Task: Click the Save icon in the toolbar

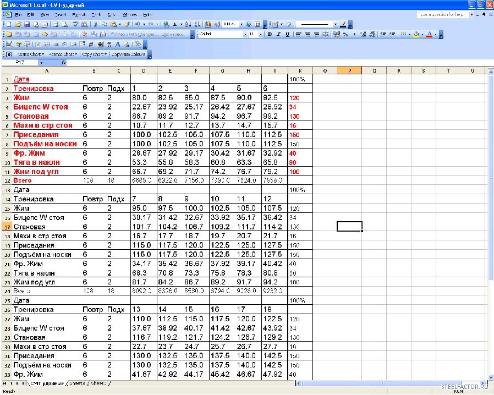Action: (x=27, y=25)
